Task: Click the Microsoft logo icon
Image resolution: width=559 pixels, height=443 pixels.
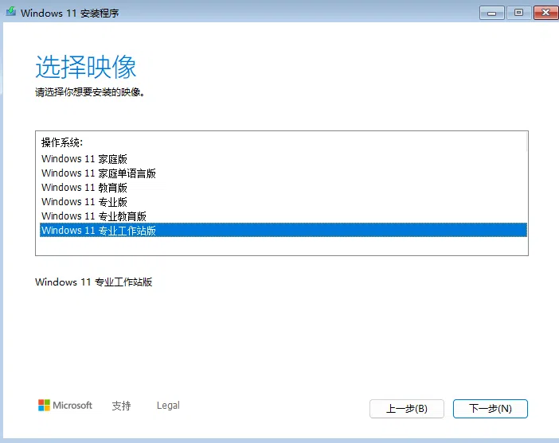Action: tap(45, 406)
